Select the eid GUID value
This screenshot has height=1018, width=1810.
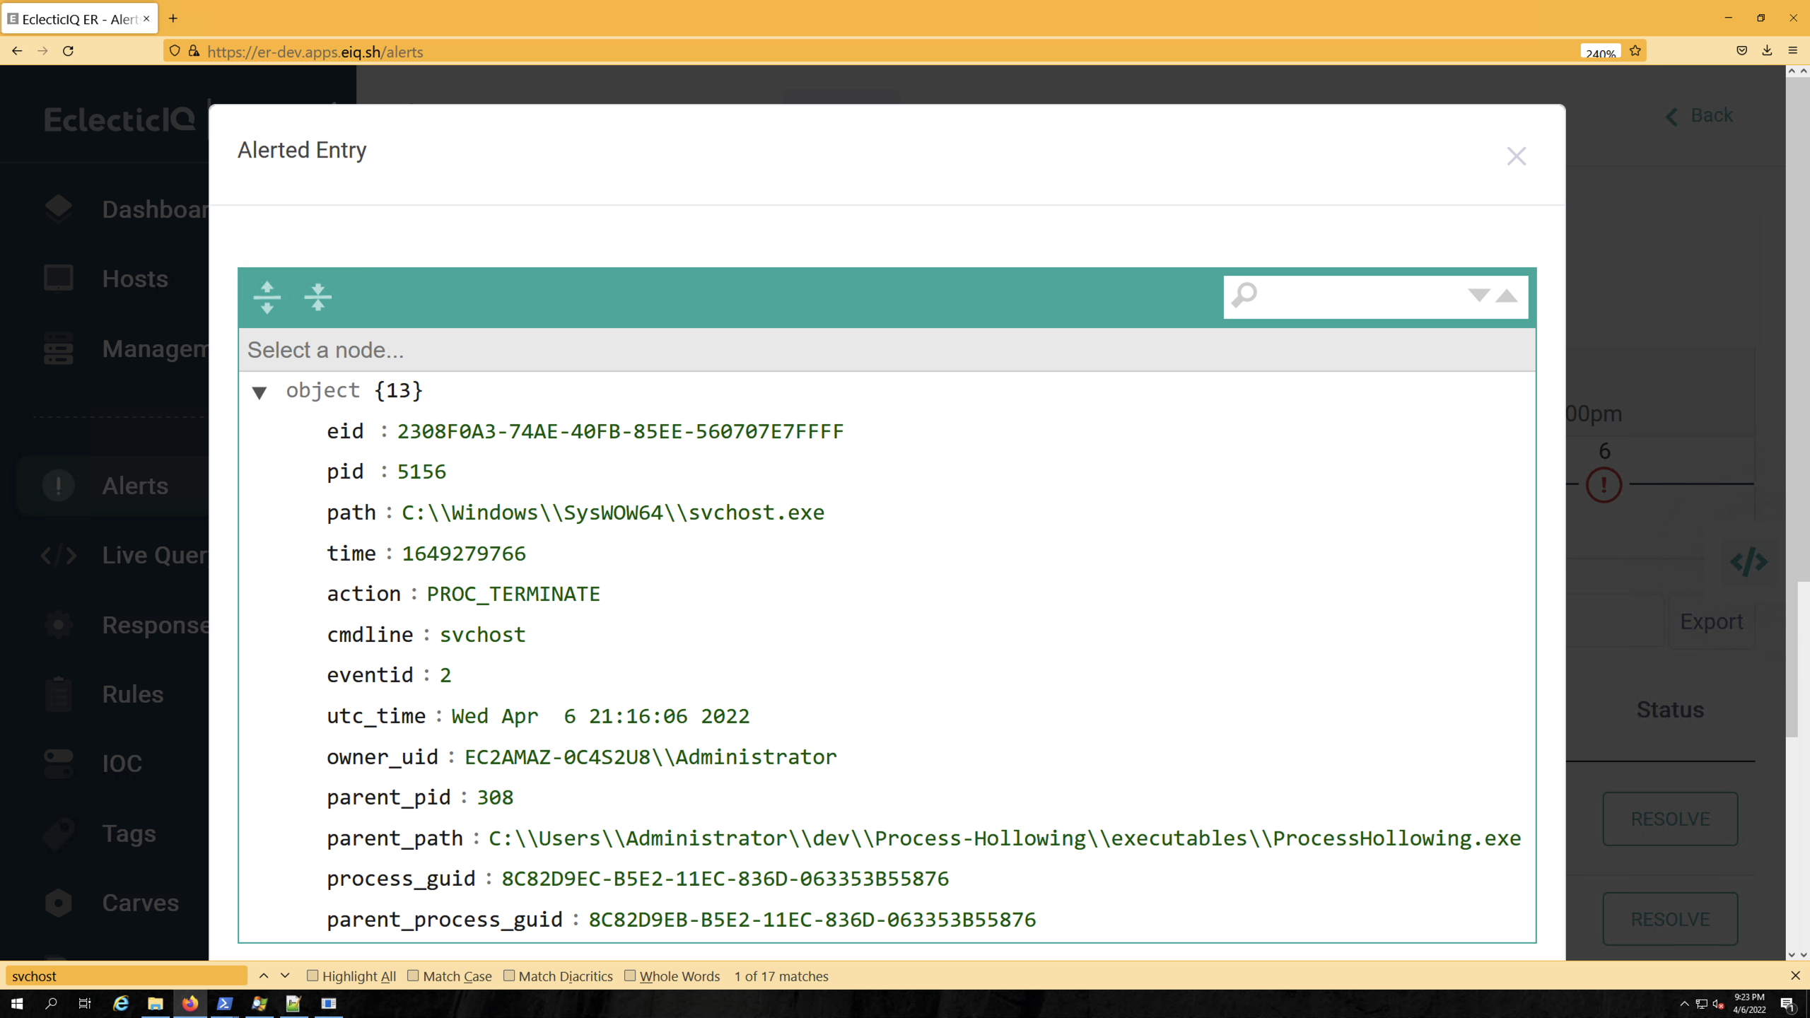[x=620, y=431]
